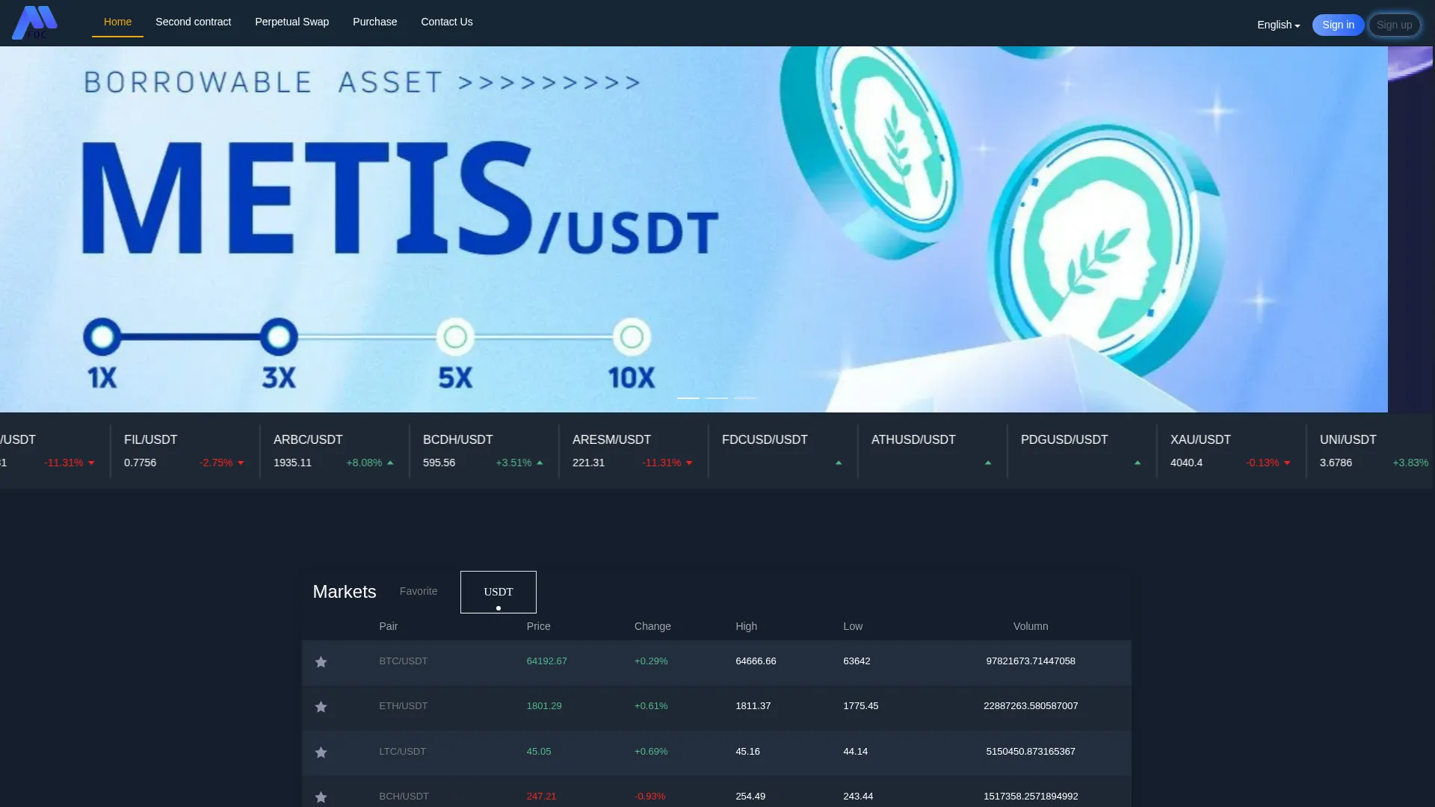This screenshot has width=1435, height=807.
Task: Click the Volumn column header
Action: pos(1031,626)
